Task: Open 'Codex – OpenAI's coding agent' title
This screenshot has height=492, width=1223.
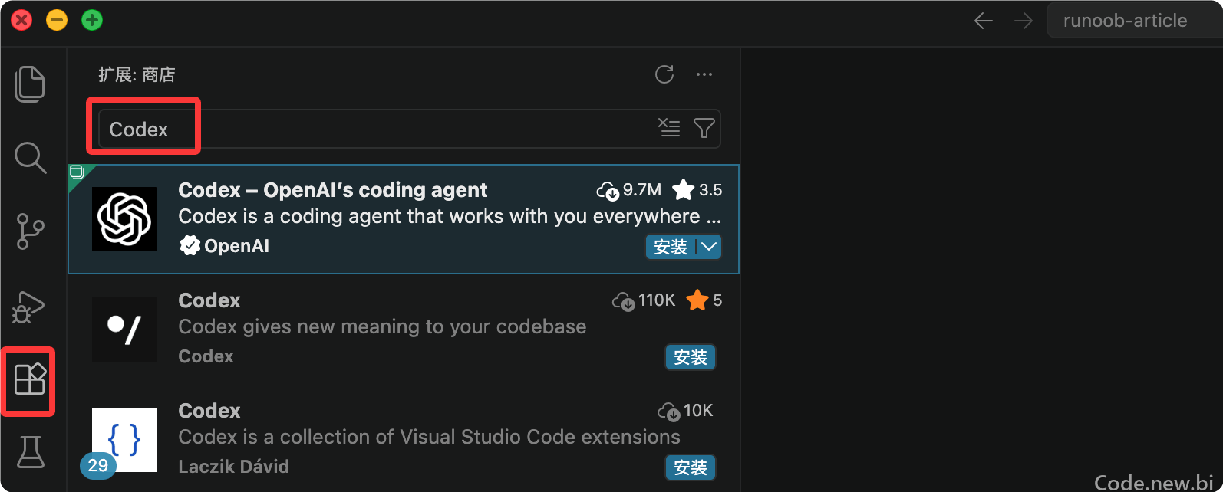Action: (x=332, y=190)
